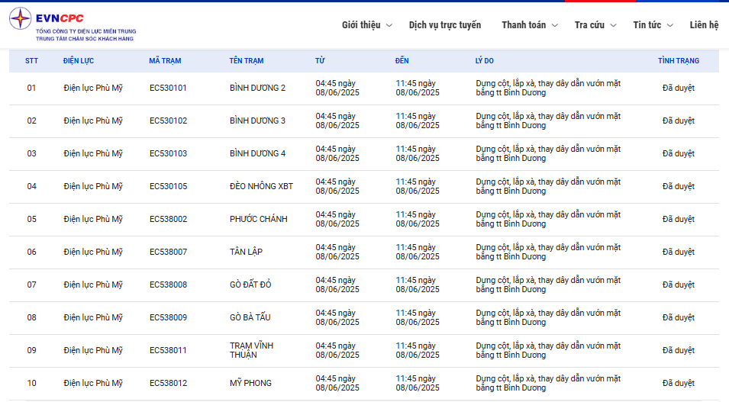Click the TRẠM VĨNH THUẬN station entry
The width and height of the screenshot is (729, 402).
(x=251, y=350)
